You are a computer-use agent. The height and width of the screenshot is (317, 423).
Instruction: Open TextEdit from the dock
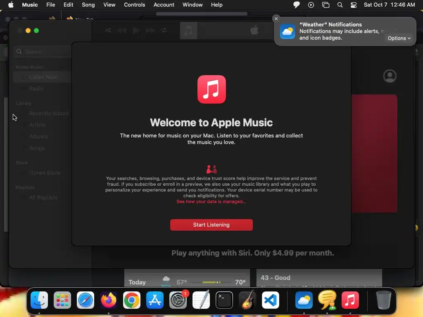coord(201,300)
